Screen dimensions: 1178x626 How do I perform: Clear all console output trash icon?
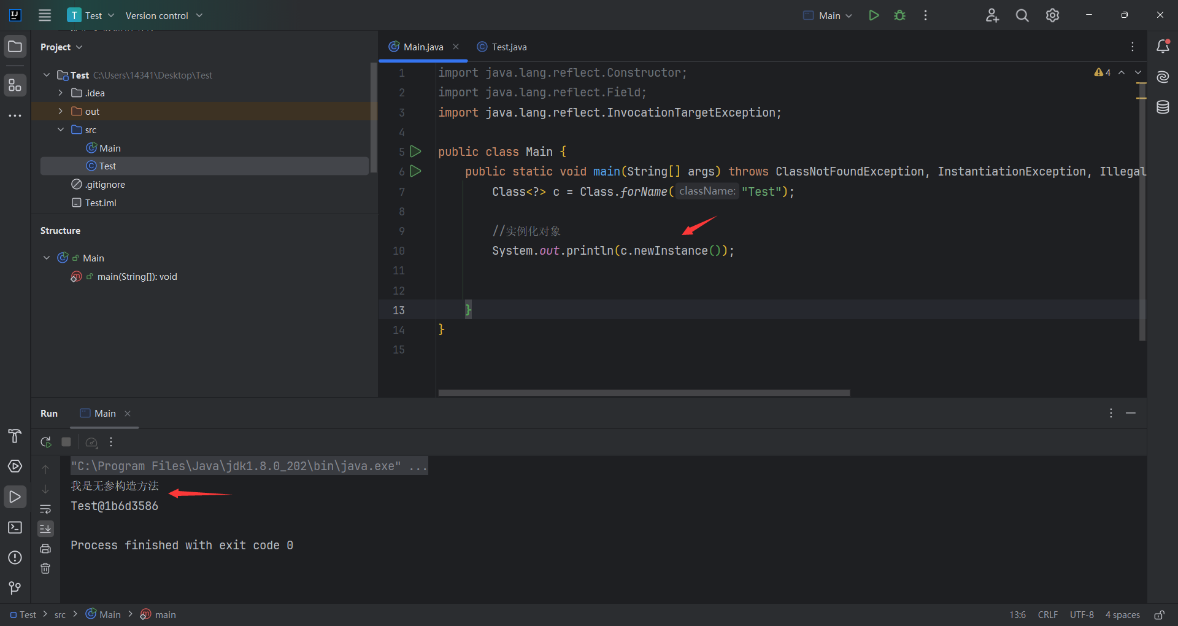(45, 568)
